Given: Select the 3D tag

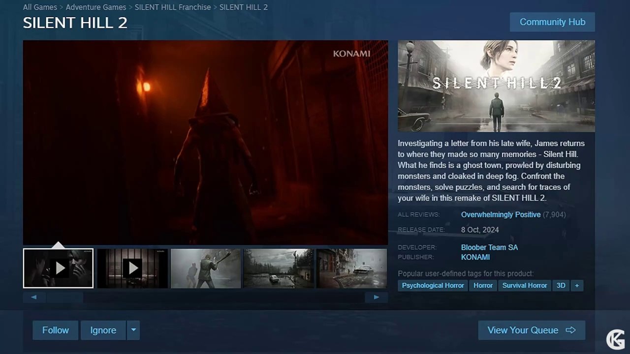Looking at the screenshot, I should 561,286.
